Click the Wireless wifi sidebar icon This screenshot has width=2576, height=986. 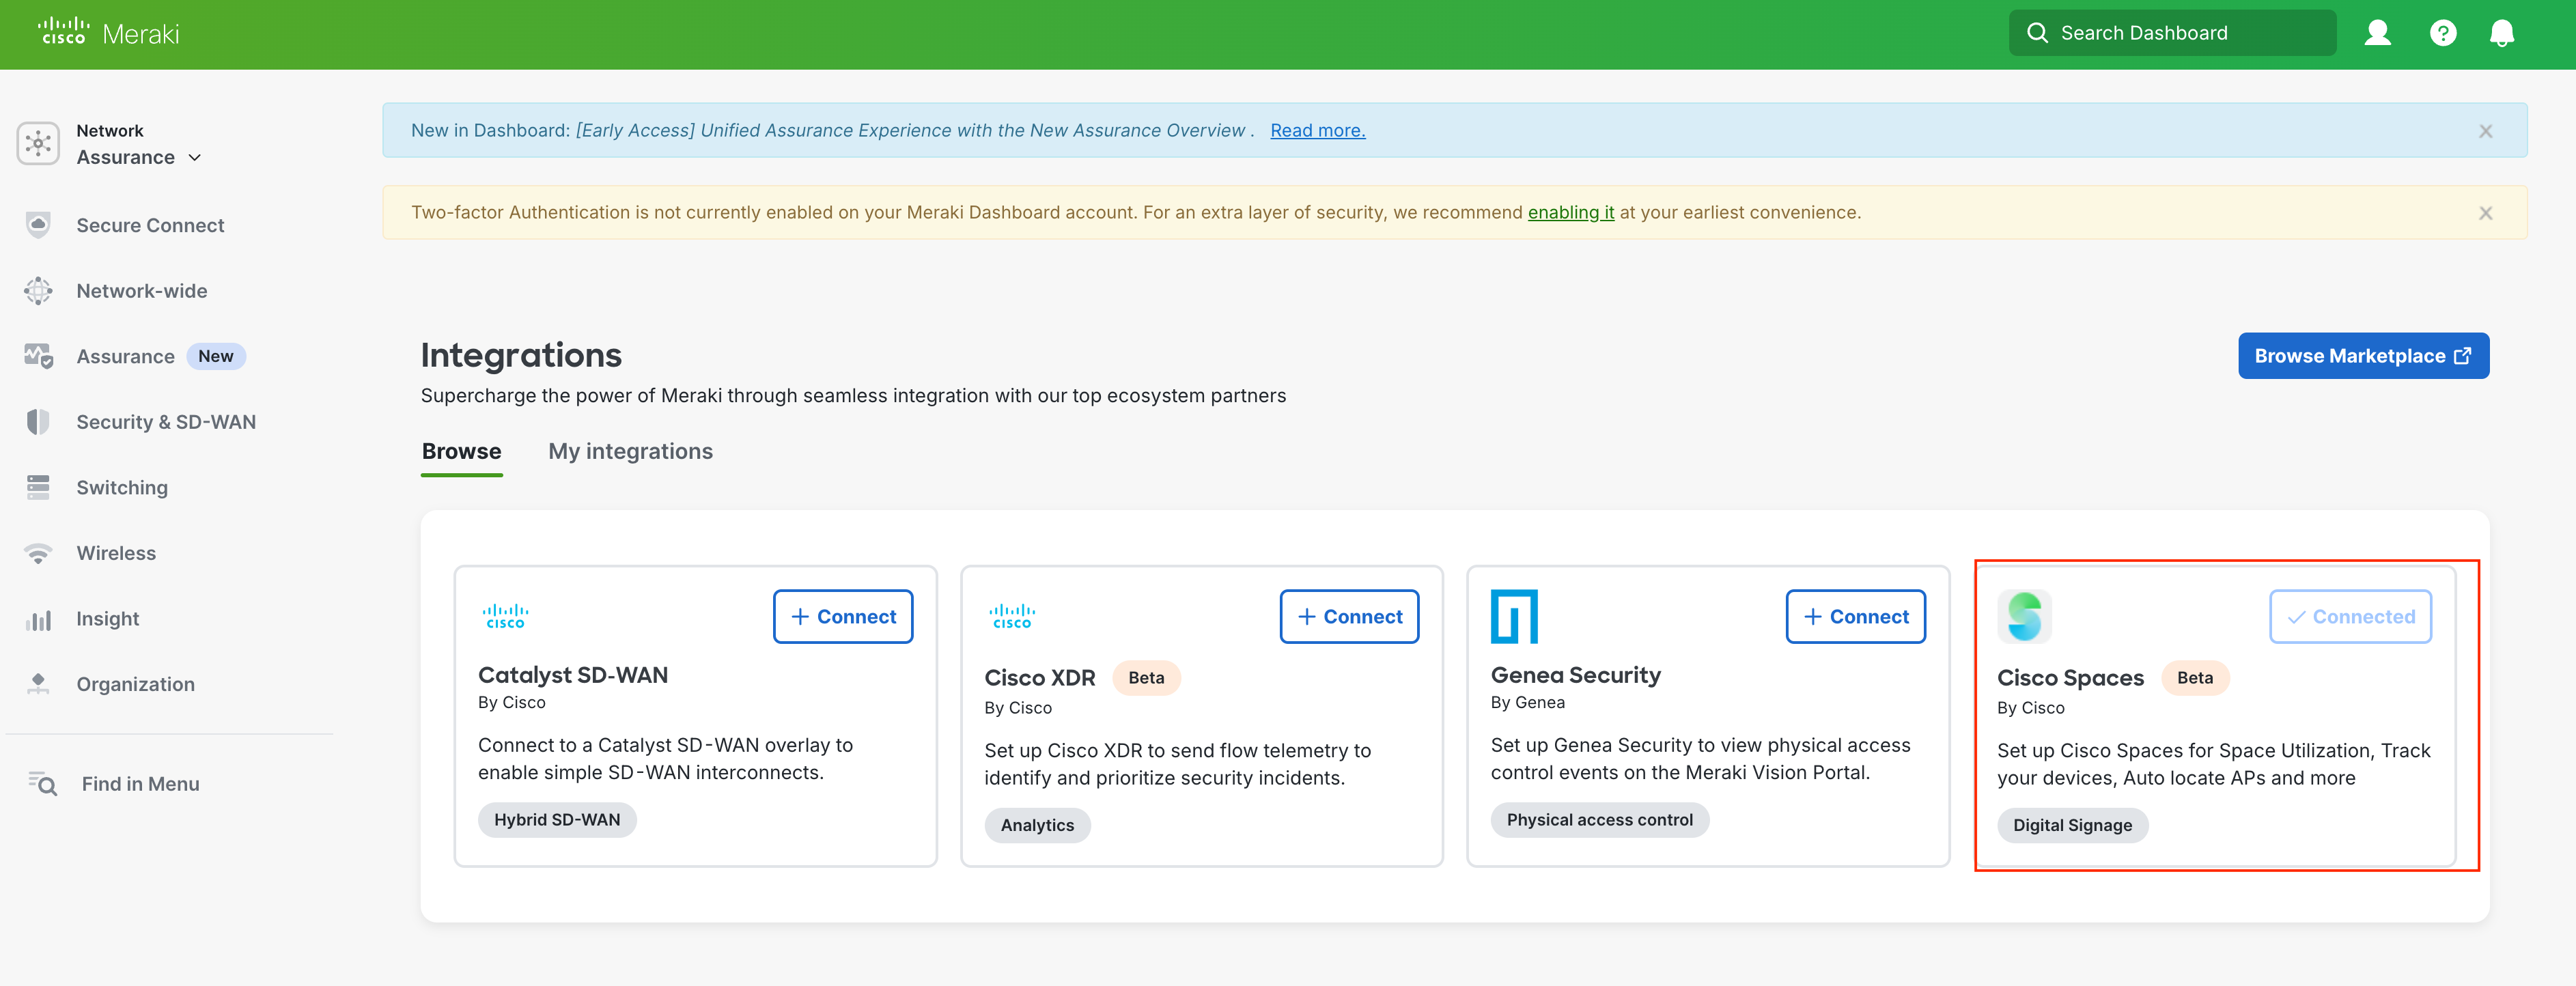pos(38,553)
